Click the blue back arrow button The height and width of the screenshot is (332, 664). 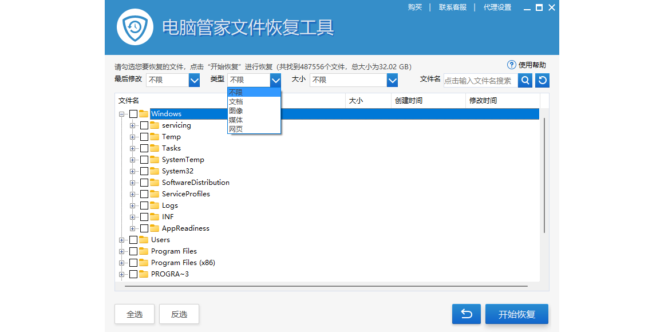pos(466,314)
